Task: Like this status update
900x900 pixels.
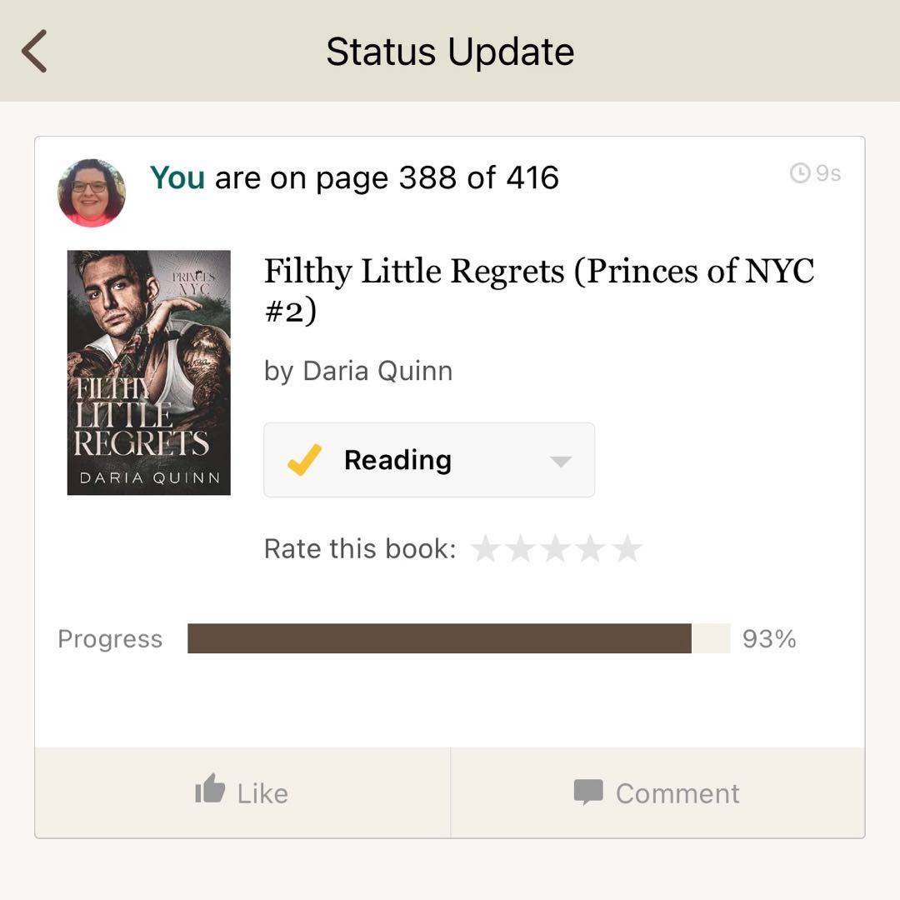Action: [x=242, y=792]
